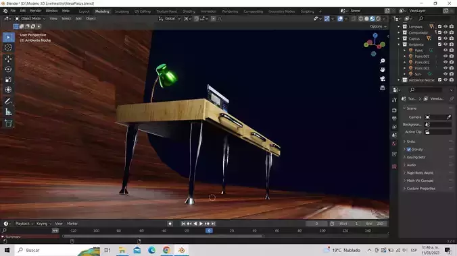457x256 pixels.
Task: Switch to material preview shading
Action: point(372,19)
